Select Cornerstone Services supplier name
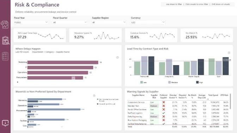This screenshot has width=237, height=133. [x=136, y=102]
